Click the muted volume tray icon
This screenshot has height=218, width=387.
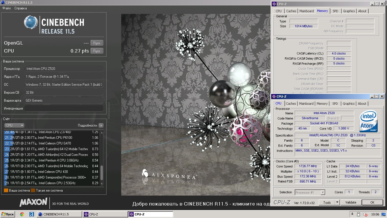pyautogui.click(x=365, y=214)
